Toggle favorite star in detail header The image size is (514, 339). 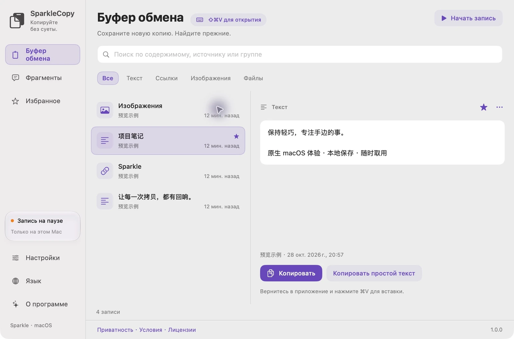(483, 107)
